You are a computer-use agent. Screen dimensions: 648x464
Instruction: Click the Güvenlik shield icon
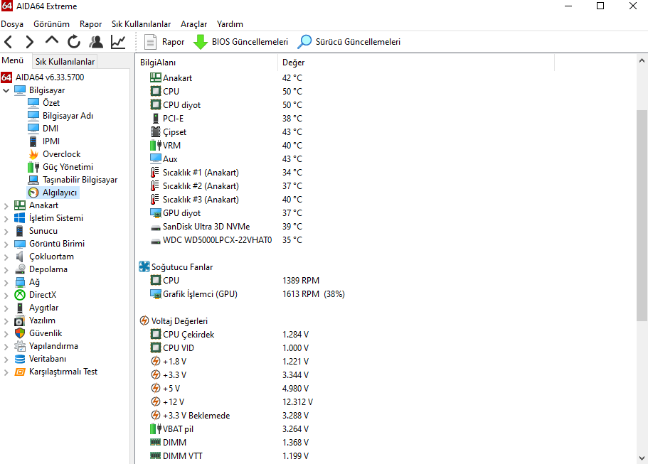[20, 333]
